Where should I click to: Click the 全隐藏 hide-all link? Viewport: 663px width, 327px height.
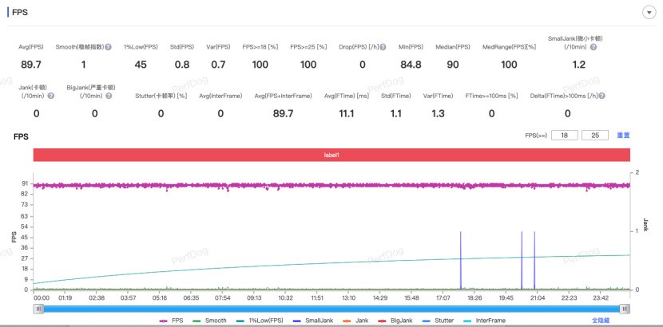tap(601, 319)
